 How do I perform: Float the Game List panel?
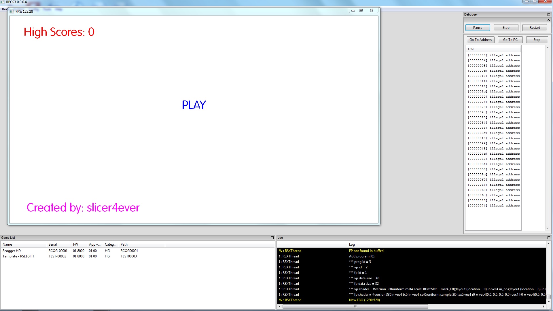pyautogui.click(x=272, y=238)
